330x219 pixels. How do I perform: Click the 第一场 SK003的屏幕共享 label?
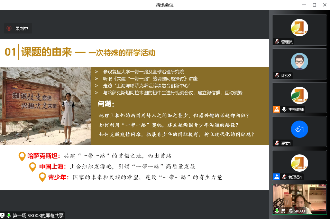(38, 216)
